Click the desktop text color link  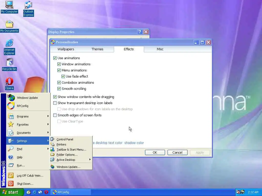tap(109, 143)
